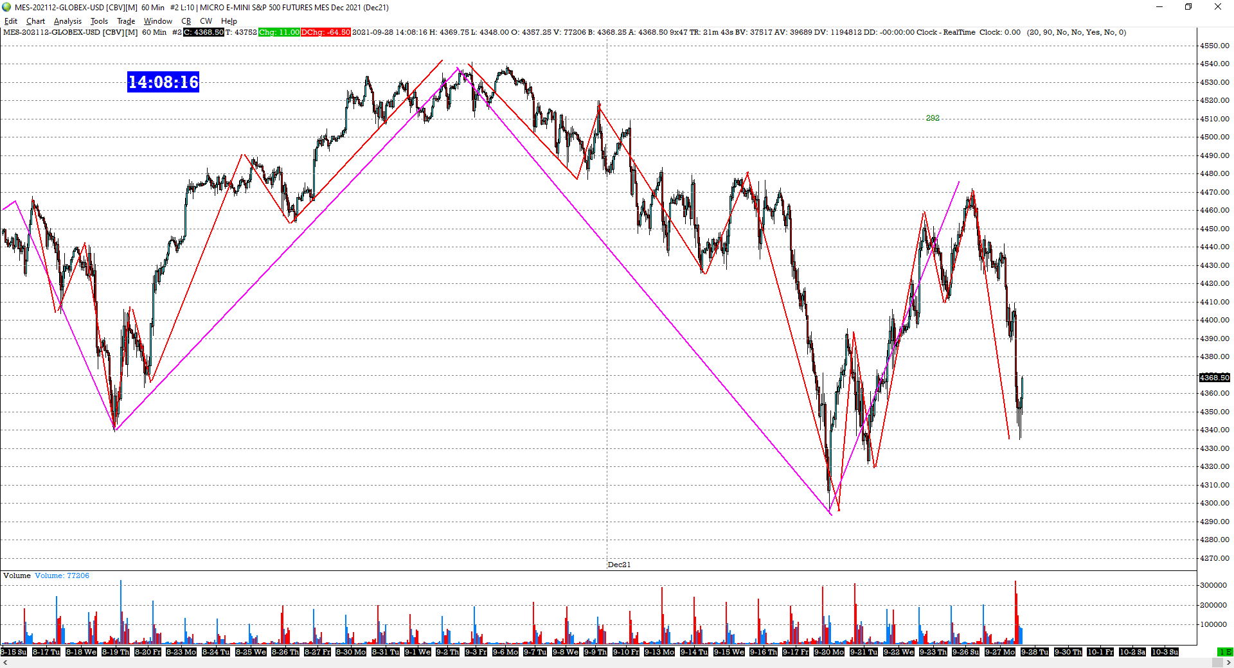This screenshot has height=668, width=1234.
Task: Click the 'C: 4368.50' close value in header
Action: [x=204, y=32]
